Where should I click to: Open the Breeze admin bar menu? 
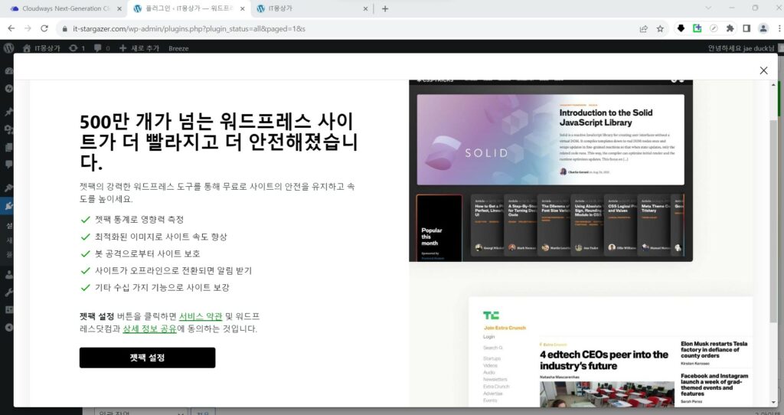pos(178,48)
